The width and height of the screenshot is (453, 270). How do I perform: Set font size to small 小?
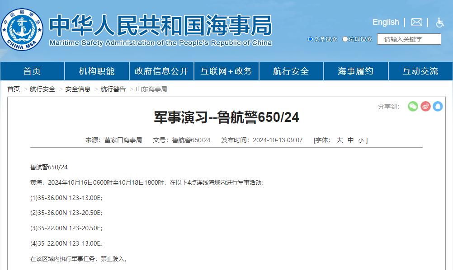(361, 140)
